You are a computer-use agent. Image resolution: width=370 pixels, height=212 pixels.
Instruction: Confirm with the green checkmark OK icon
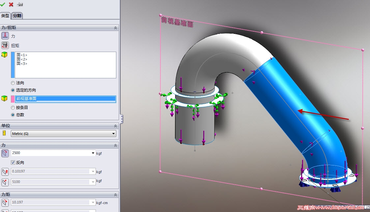3,4
